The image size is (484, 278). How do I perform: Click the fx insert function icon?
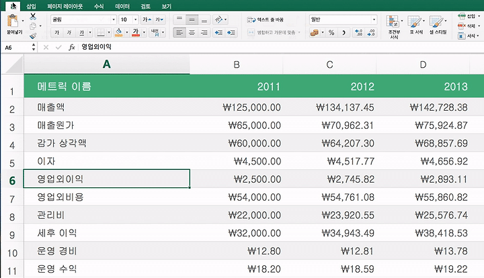click(x=72, y=47)
